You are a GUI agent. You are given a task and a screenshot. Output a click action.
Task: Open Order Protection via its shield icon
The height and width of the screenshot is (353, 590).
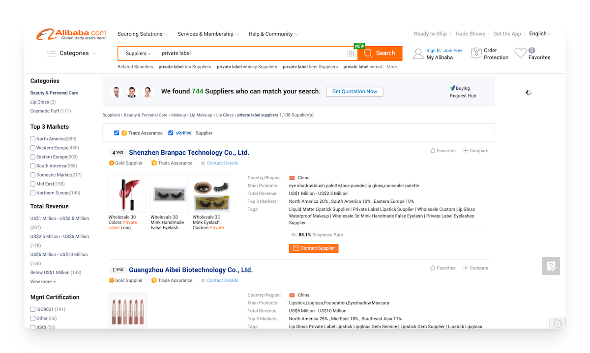pyautogui.click(x=476, y=53)
